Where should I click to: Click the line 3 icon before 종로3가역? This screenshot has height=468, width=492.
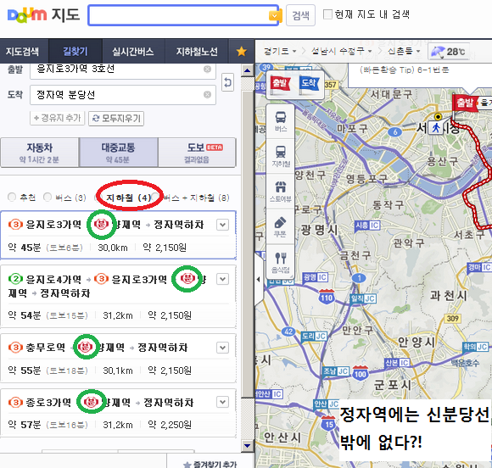(x=15, y=402)
